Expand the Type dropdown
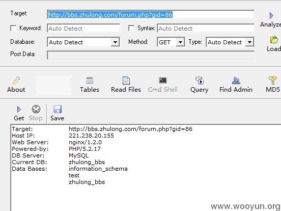281x211 pixels. (x=249, y=42)
